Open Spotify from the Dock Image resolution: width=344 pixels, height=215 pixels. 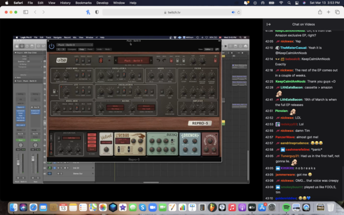click(286, 208)
